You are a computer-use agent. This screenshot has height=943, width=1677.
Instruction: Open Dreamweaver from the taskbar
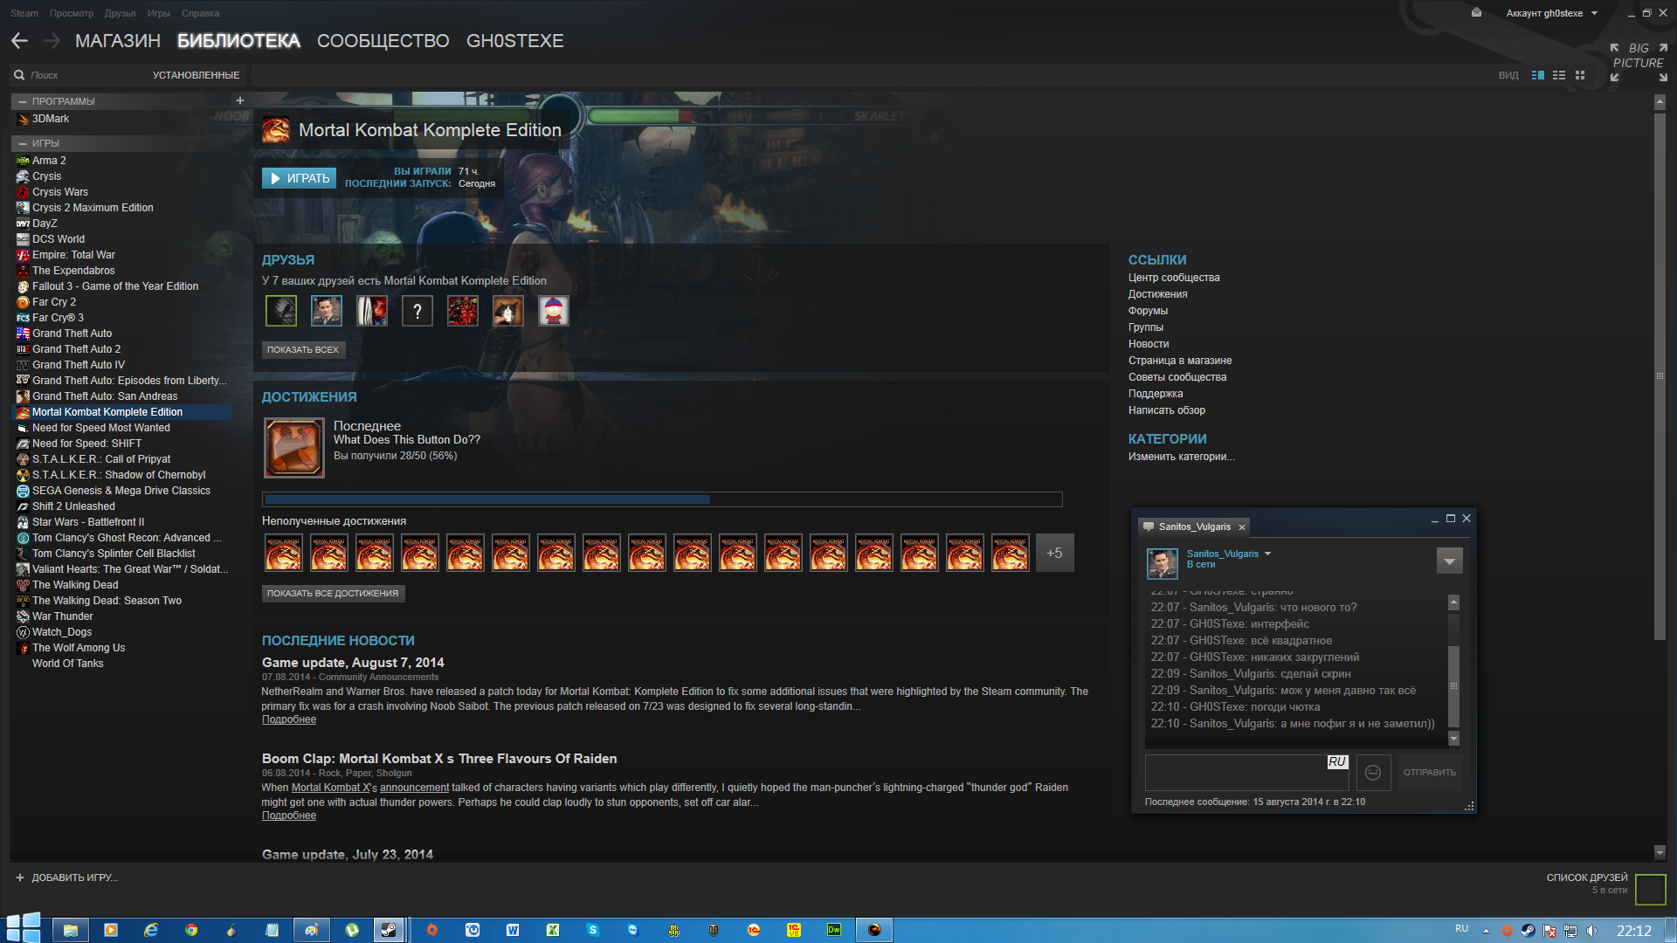click(x=834, y=930)
